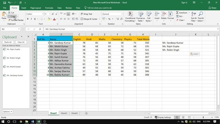The image size is (220, 124).
Task: Open the File tab
Action: [4, 8]
